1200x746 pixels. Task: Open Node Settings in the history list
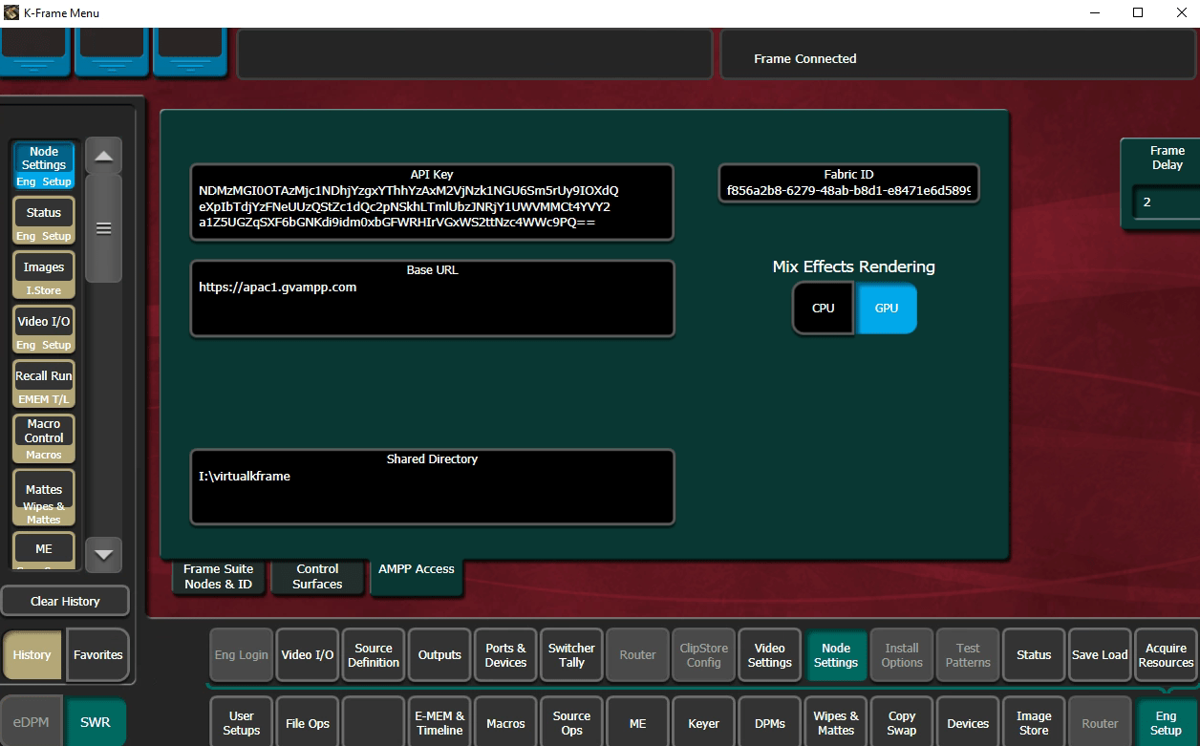coord(44,165)
